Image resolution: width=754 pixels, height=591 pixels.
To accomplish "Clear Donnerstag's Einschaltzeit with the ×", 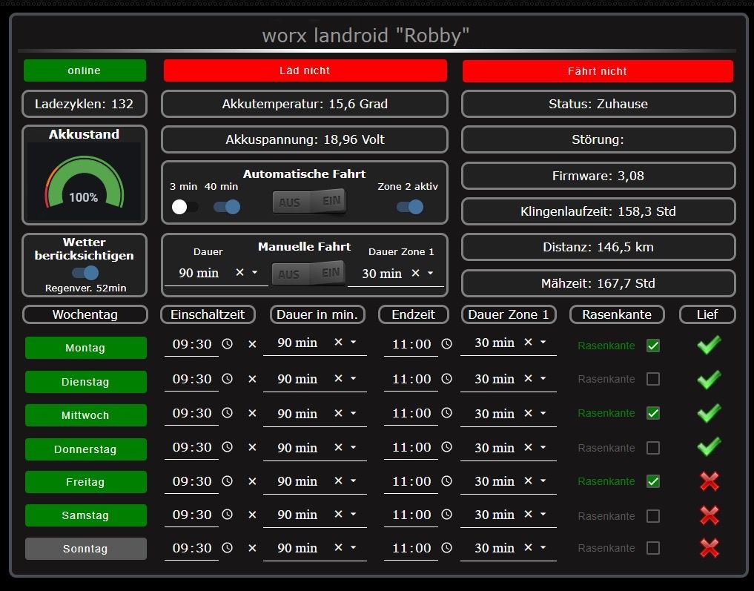I will (x=252, y=447).
